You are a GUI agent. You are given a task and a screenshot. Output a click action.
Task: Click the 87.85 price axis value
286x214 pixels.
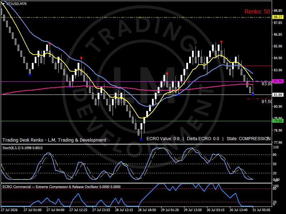tap(278, 22)
